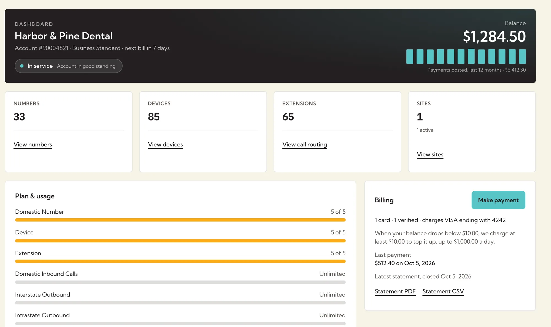
Task: Click the '$512.40 on Oct 5, 2026' text
Action: (405, 263)
